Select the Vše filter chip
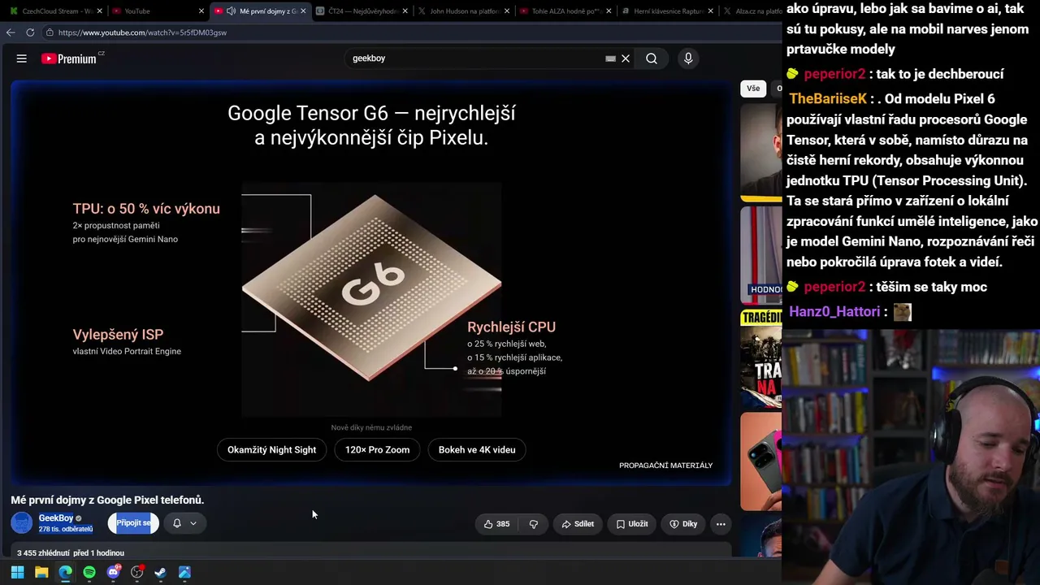 coord(753,89)
